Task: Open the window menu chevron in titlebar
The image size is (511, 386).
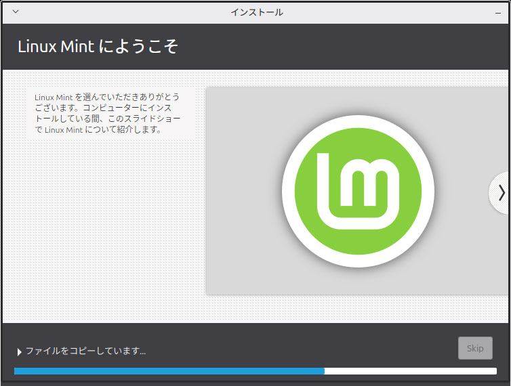Action: tap(16, 12)
